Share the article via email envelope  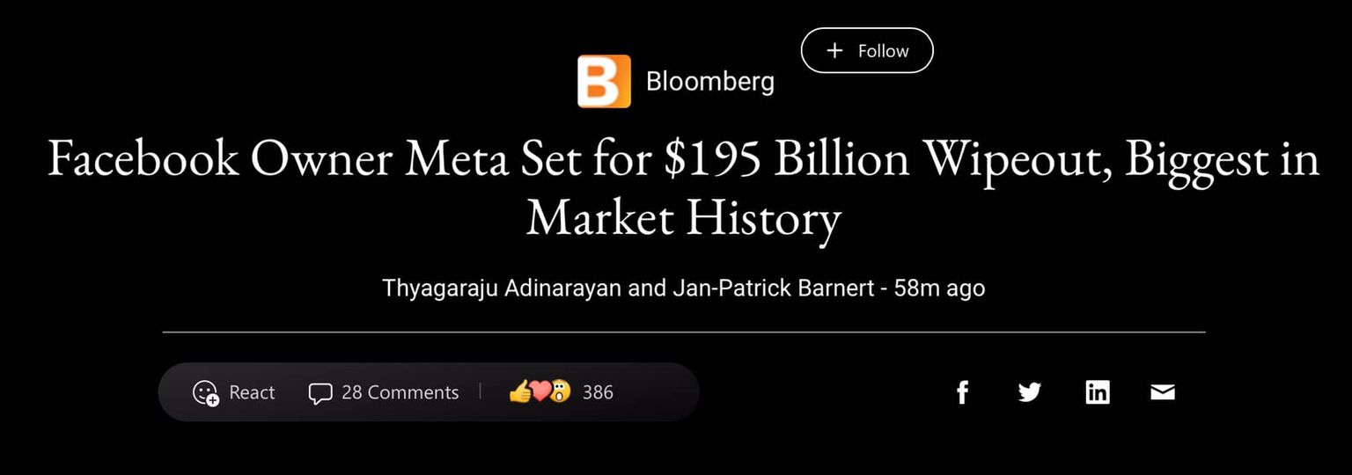pos(1163,392)
